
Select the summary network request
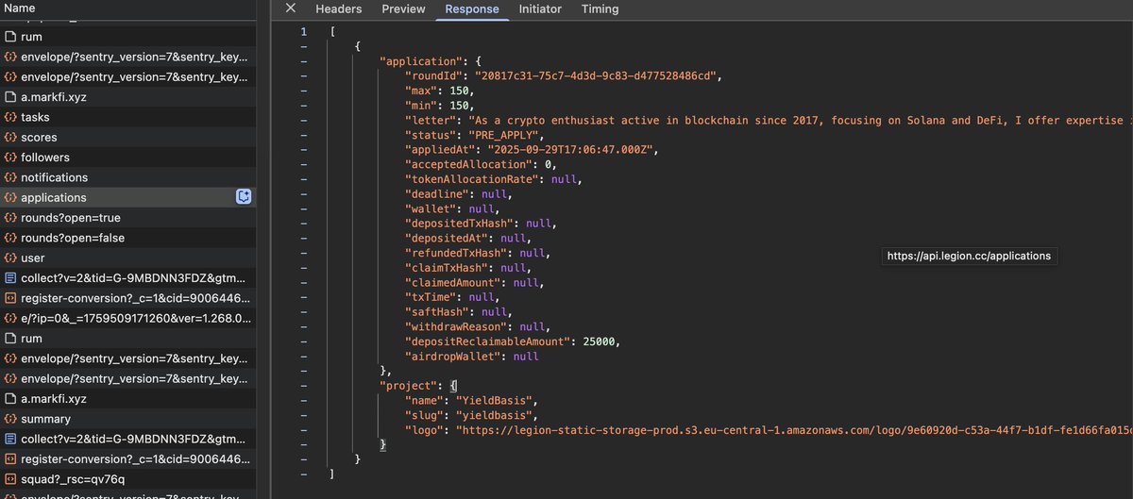127,419
